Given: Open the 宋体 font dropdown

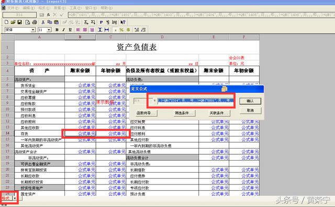Looking at the screenshot, I should (33, 30).
